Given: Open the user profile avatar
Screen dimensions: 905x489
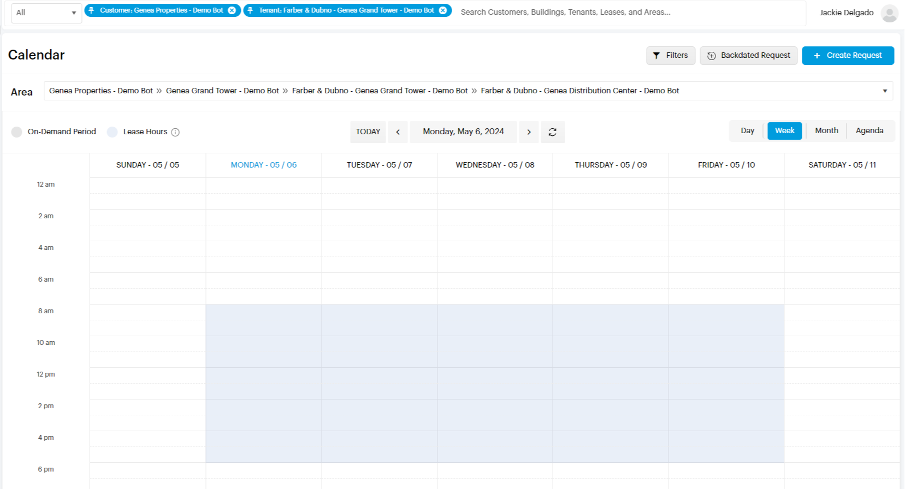Looking at the screenshot, I should pos(889,13).
